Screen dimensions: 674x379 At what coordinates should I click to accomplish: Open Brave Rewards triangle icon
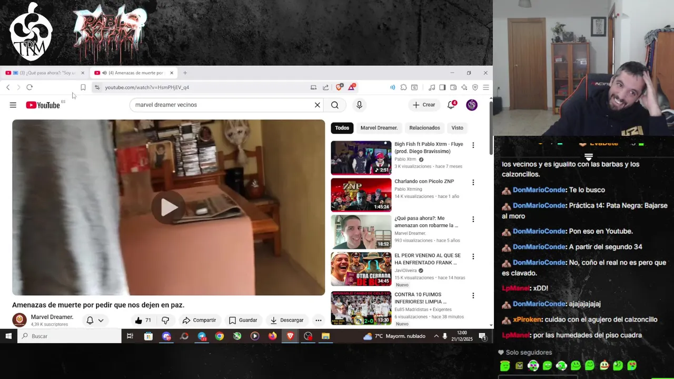(x=351, y=87)
